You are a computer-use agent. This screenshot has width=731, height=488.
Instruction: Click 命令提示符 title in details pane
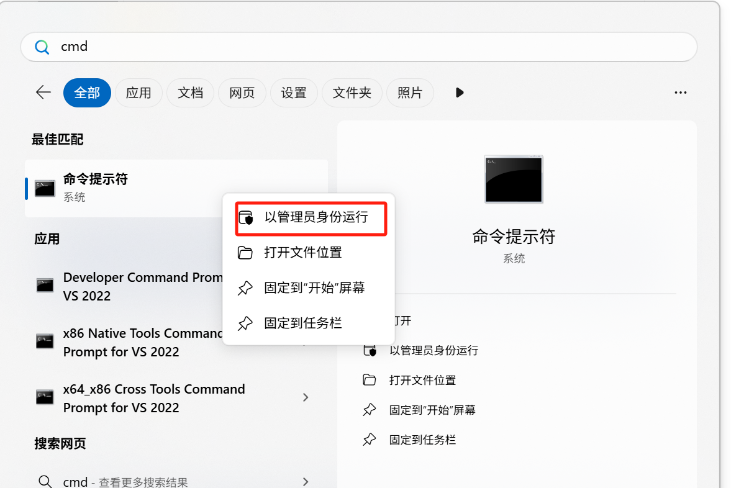pos(514,237)
